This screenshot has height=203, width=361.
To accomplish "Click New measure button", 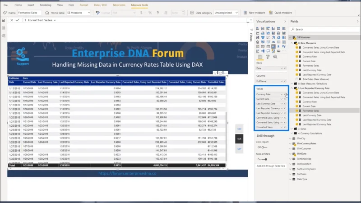I will tap(255, 13).
